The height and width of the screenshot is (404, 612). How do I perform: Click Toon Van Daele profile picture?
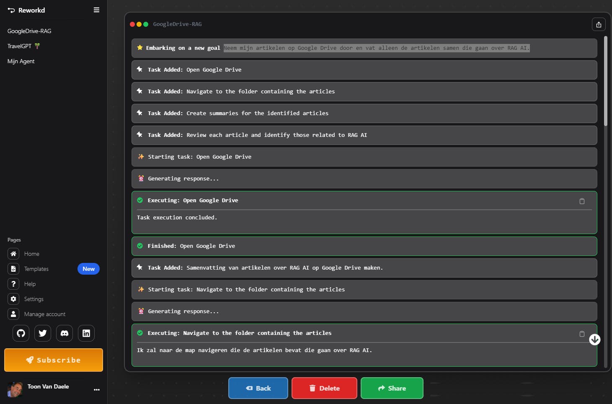click(15, 389)
